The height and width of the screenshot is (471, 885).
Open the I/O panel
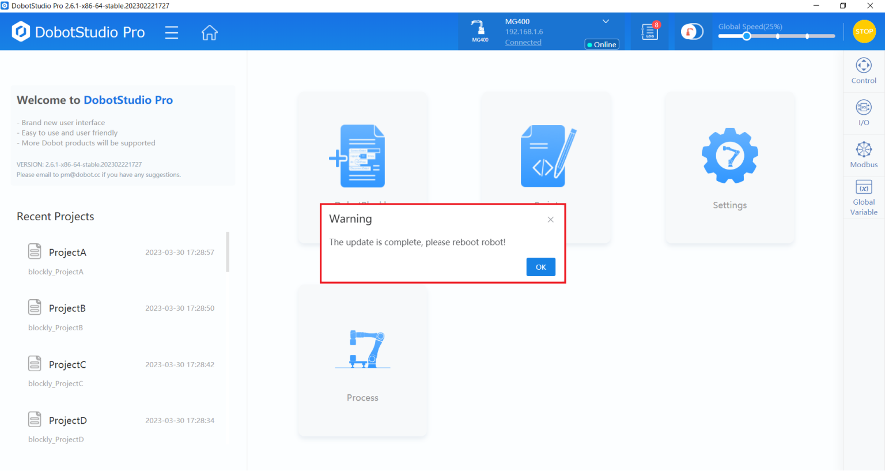click(x=863, y=113)
